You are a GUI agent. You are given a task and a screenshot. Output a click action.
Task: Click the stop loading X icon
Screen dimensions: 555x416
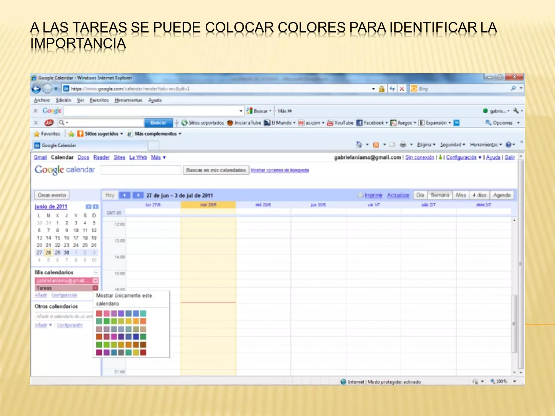pos(402,89)
